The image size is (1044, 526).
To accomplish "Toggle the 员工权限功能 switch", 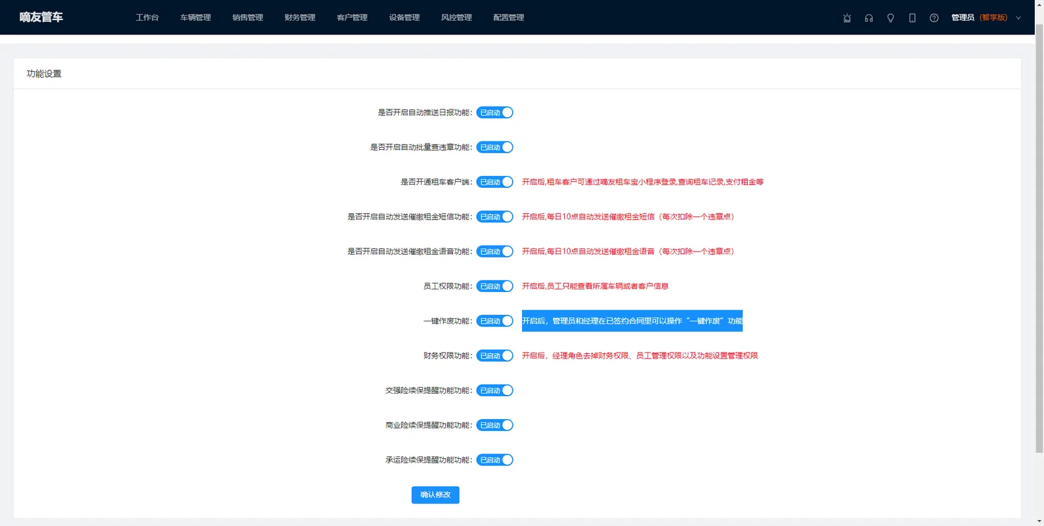I will pyautogui.click(x=495, y=286).
